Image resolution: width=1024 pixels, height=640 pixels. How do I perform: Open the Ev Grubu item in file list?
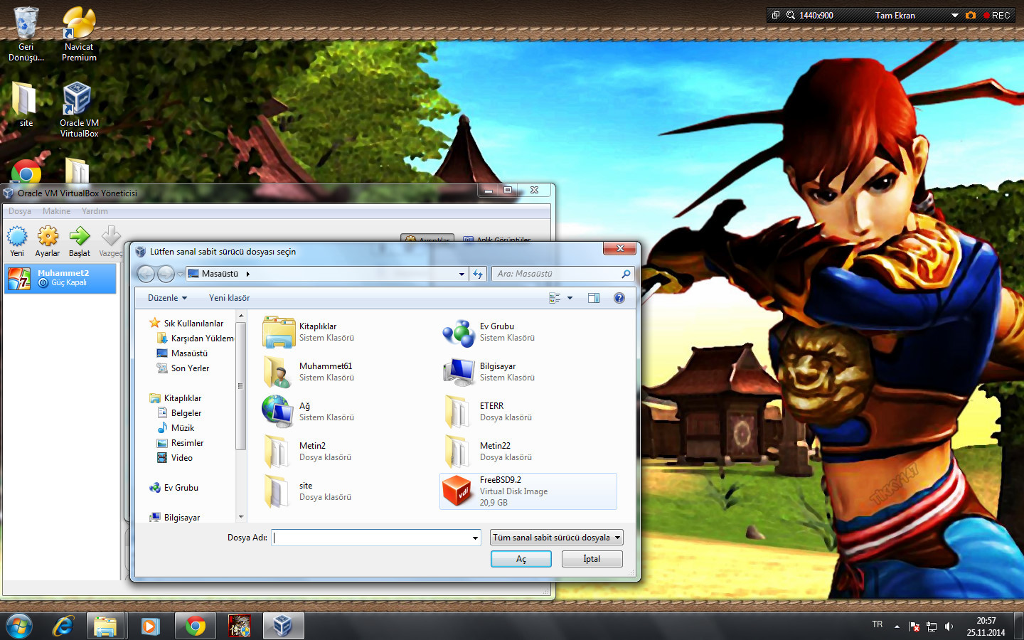(x=490, y=332)
